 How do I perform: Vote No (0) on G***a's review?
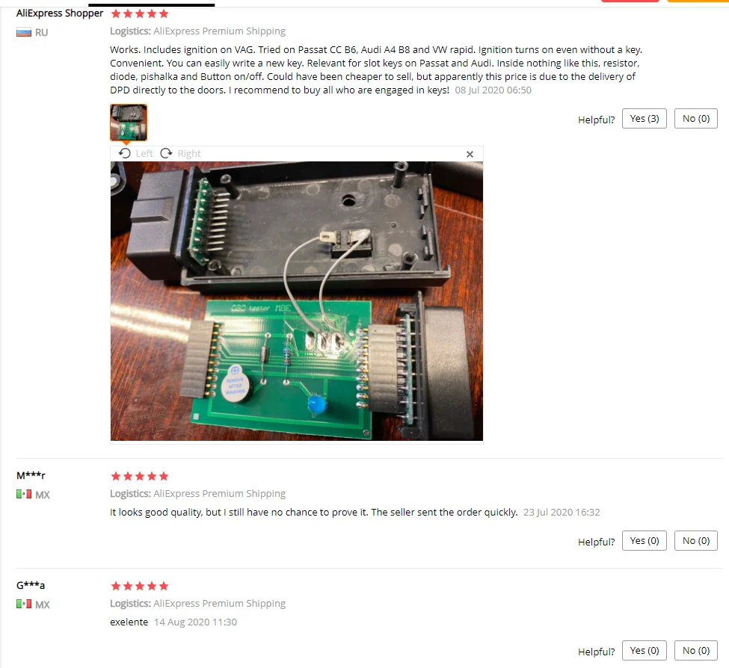(695, 650)
